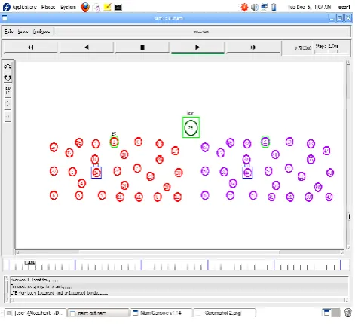Play the animation backward
This screenshot has height=324, width=355.
[x=87, y=47]
